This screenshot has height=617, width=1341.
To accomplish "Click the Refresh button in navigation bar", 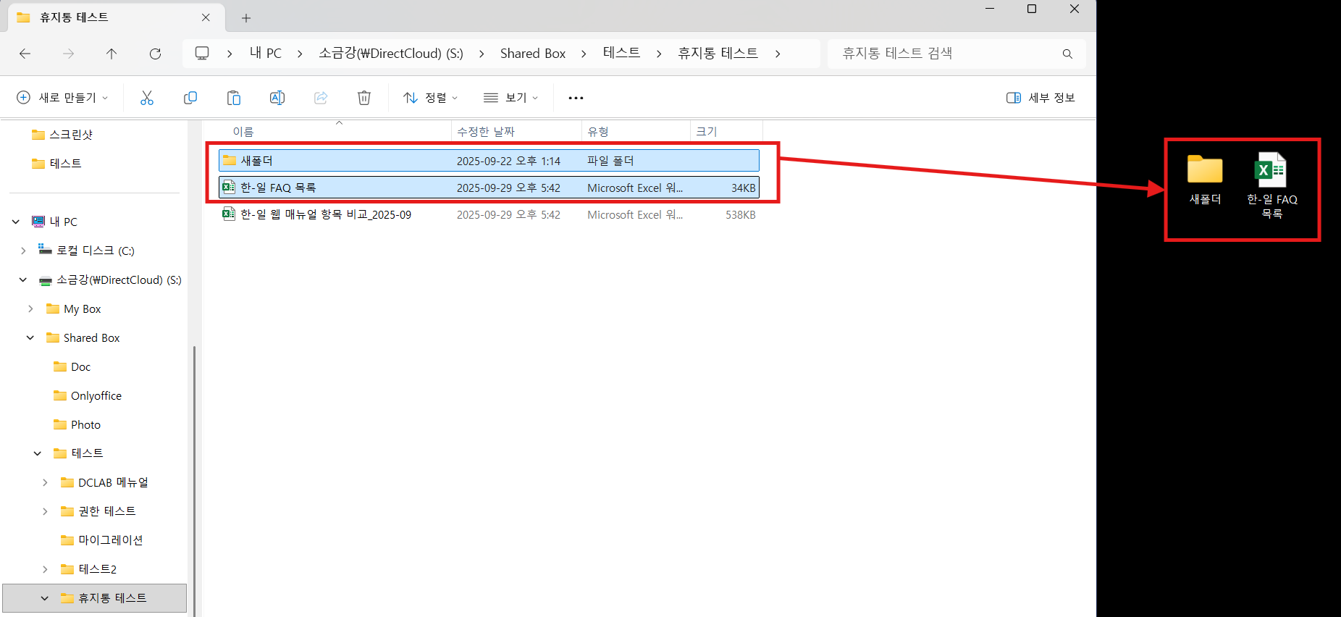I will coord(155,54).
